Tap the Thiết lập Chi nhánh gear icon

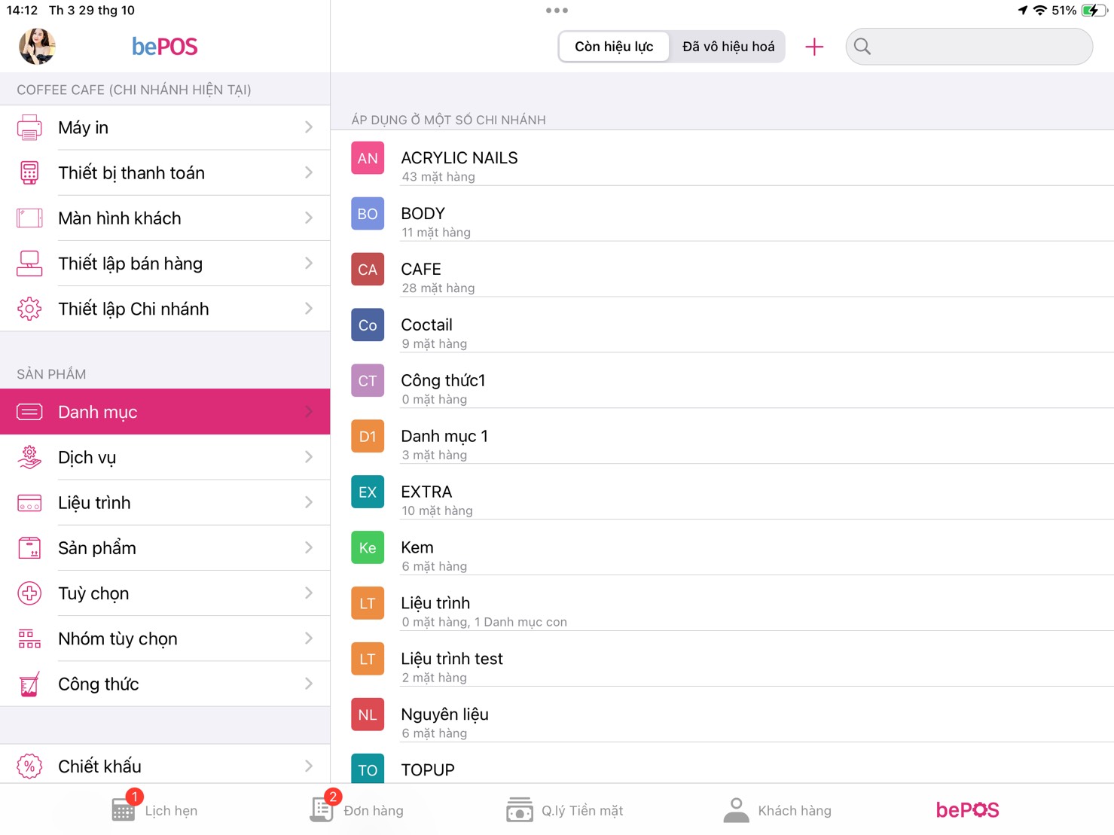tap(29, 309)
